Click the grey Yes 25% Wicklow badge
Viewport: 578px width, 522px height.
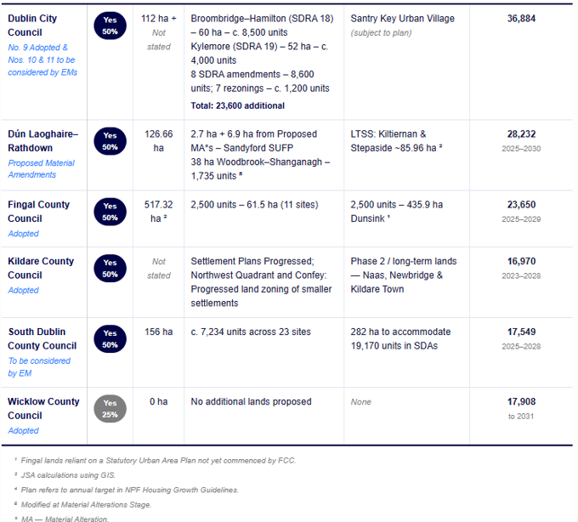point(110,409)
